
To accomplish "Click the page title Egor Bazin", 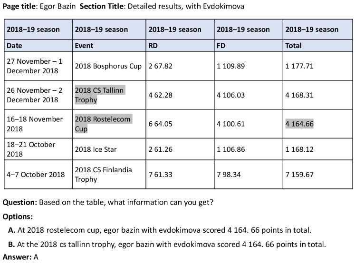I will click(58, 6).
